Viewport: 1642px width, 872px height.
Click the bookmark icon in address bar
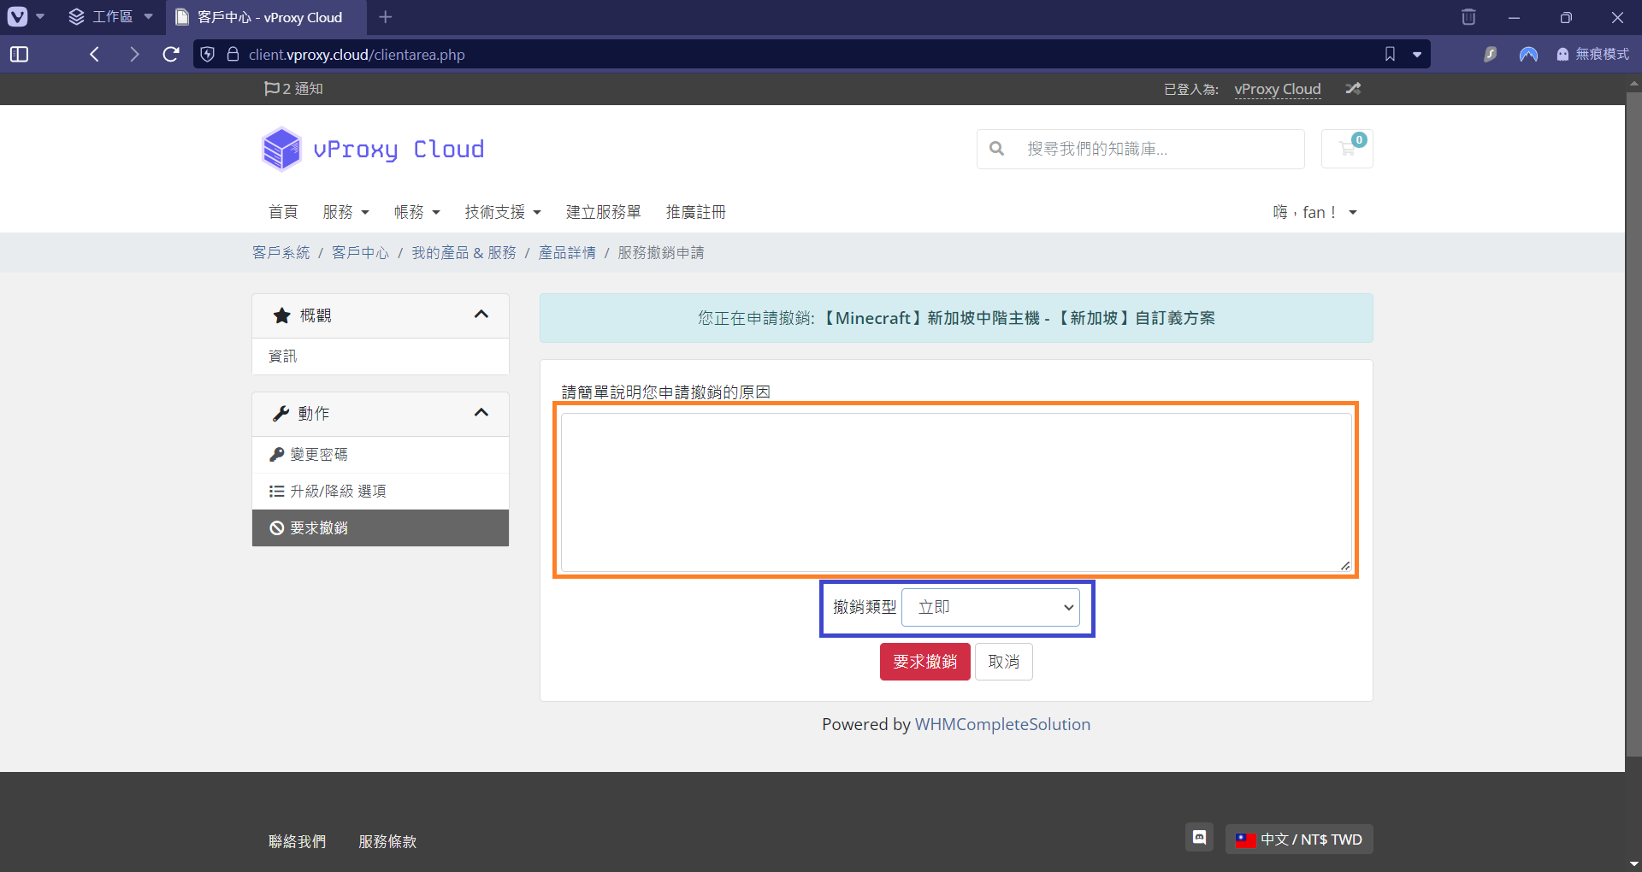point(1390,55)
